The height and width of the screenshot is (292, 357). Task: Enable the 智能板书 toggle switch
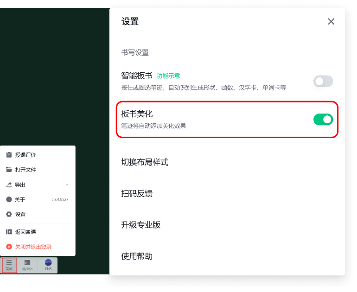point(323,81)
